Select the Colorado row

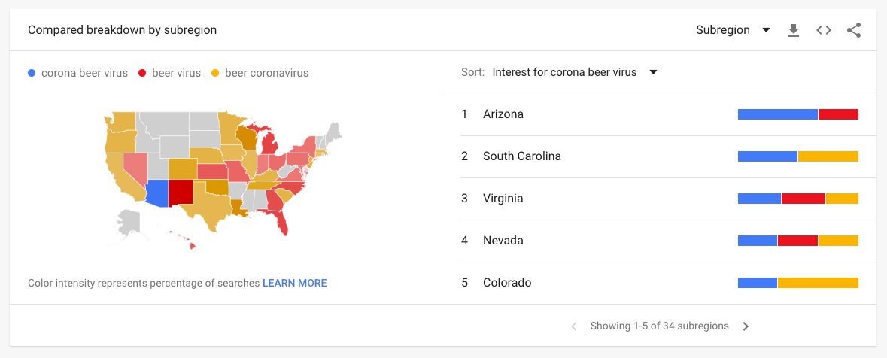(x=669, y=283)
